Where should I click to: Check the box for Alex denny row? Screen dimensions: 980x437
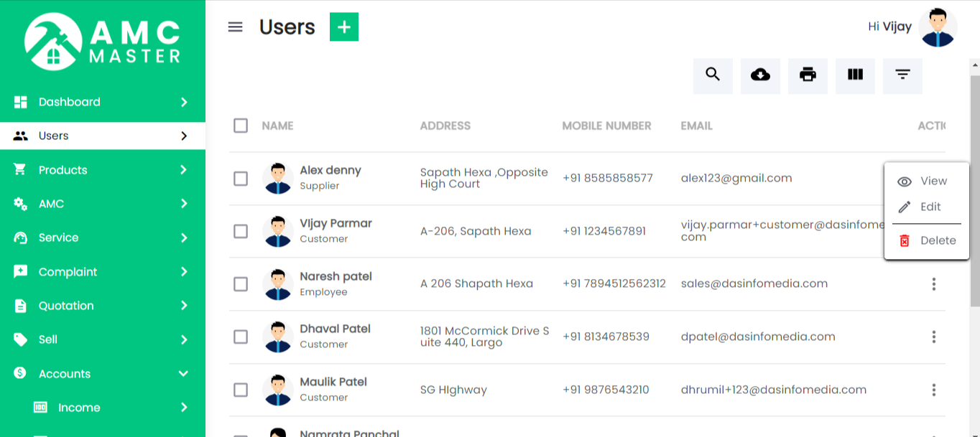coord(241,179)
